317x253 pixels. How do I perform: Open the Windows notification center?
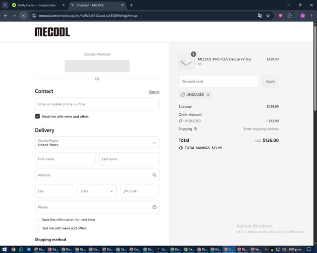click(x=309, y=250)
